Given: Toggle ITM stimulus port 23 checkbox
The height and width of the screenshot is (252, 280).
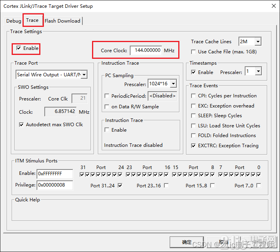Looking at the screenshot, I should [x=128, y=174].
